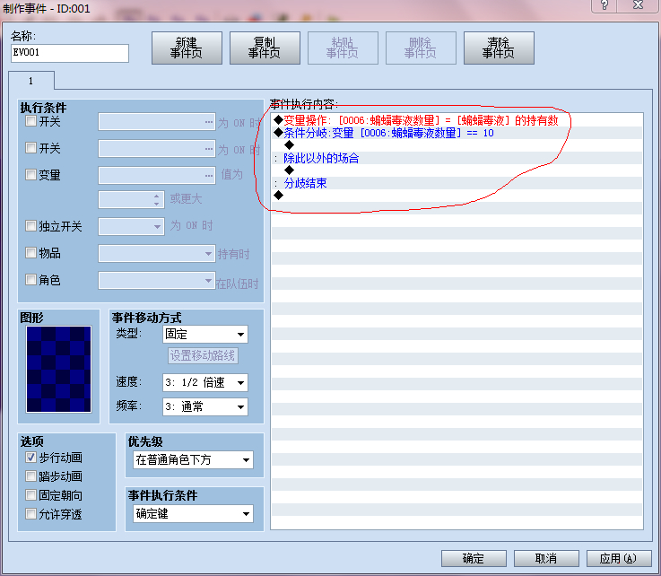Click the disabled 删除事件页 button

tap(421, 48)
